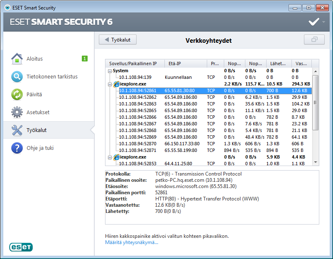Sort by the Pr... protocol column header
333x259 pixels.
215,64
